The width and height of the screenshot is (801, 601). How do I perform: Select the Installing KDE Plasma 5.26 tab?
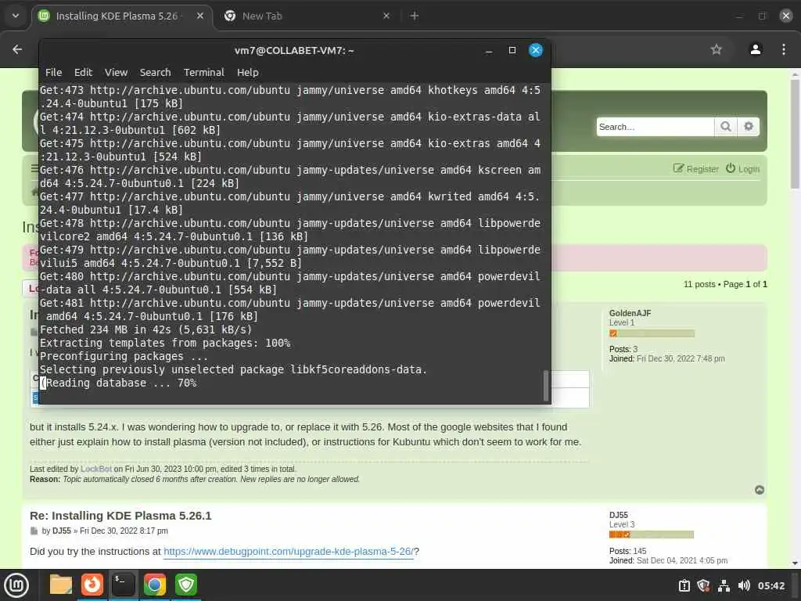tap(123, 16)
